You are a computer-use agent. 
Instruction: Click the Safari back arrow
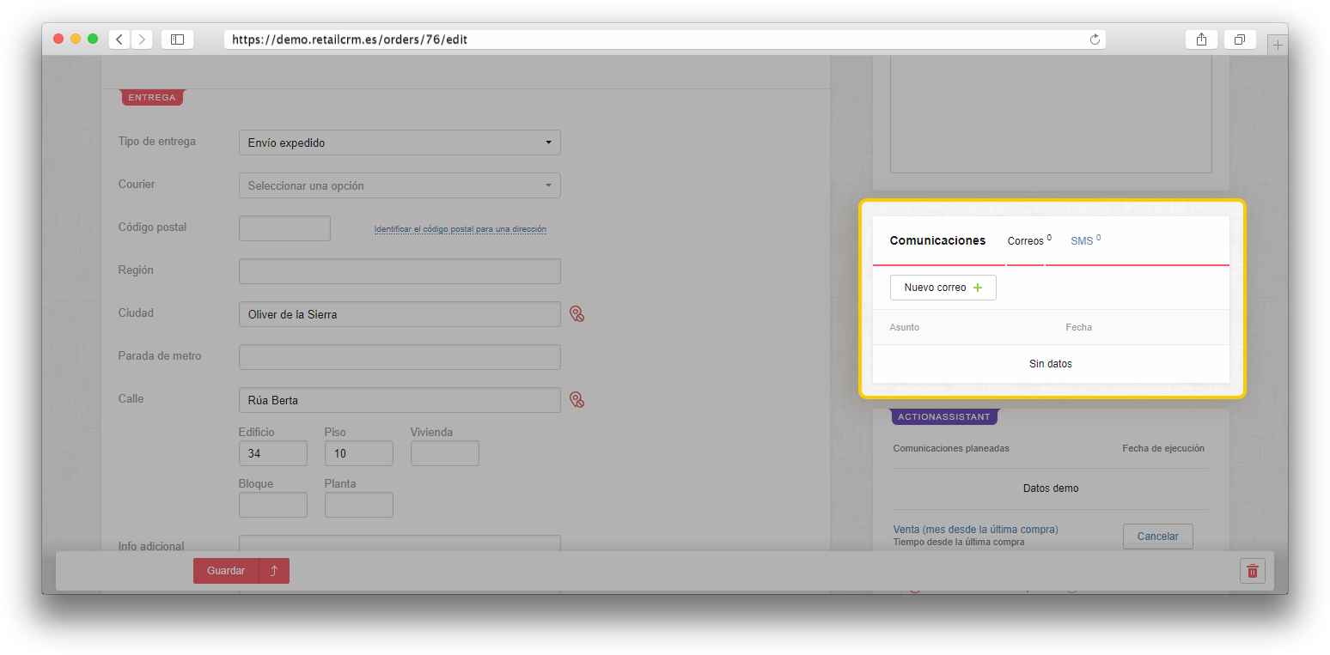[119, 39]
